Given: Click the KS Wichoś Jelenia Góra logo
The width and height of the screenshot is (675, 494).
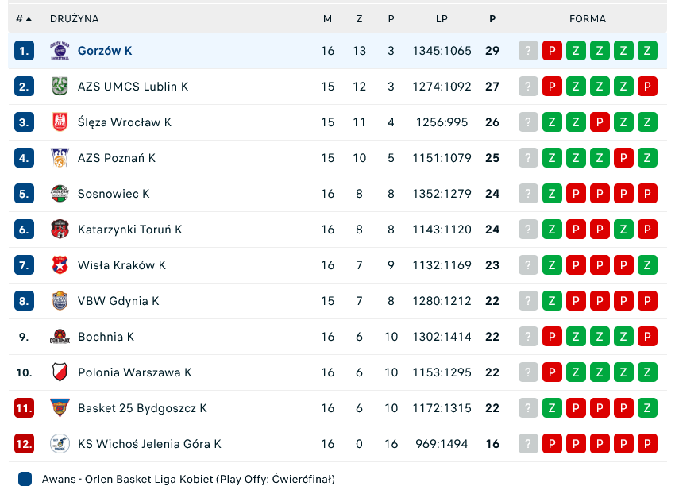Looking at the screenshot, I should (x=60, y=444).
